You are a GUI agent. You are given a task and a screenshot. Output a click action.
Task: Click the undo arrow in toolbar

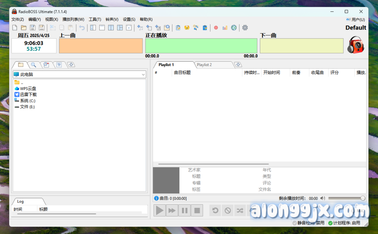click(82, 28)
